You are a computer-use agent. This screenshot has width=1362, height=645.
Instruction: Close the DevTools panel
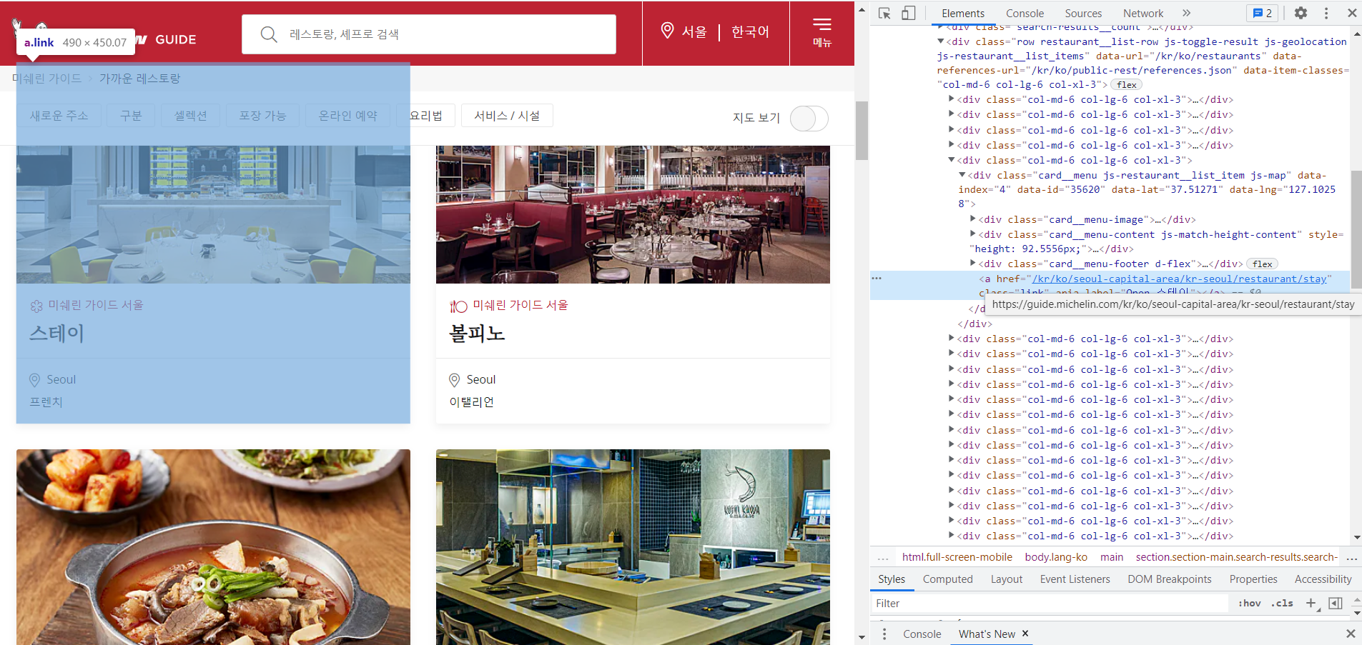tap(1352, 13)
